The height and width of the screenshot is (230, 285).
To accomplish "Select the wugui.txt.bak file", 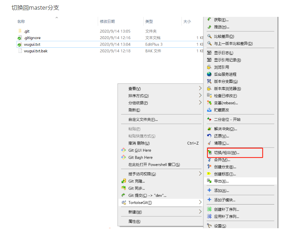I will 36,51.
